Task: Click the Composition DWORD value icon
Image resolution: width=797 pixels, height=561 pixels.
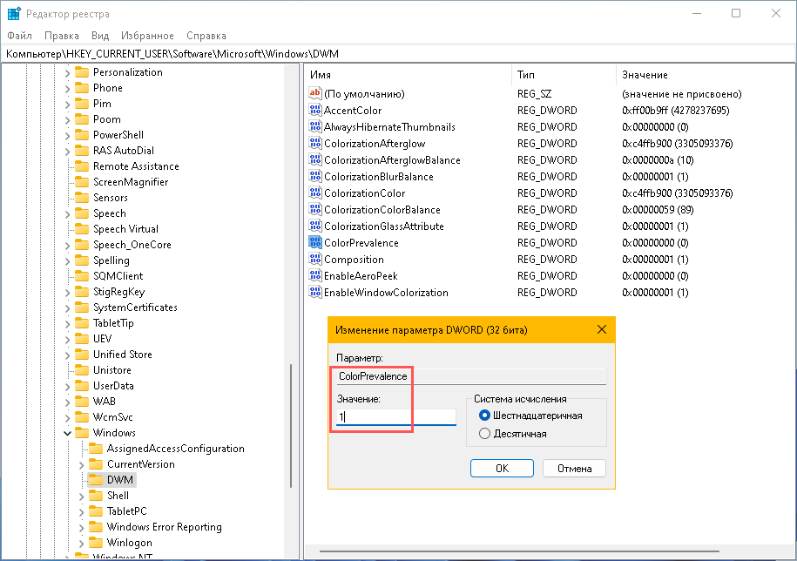Action: (315, 260)
